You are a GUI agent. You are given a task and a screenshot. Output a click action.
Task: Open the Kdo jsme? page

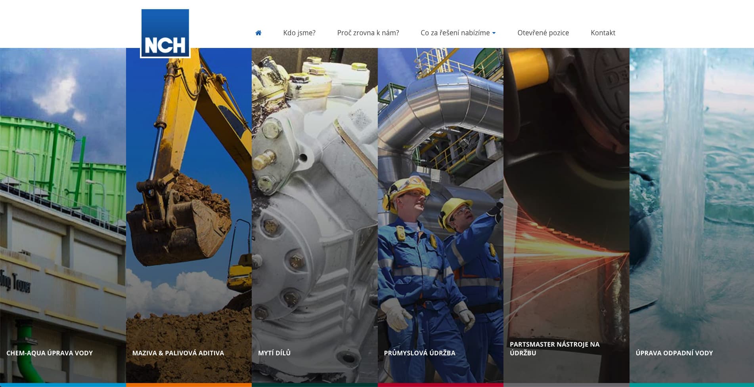pyautogui.click(x=299, y=33)
